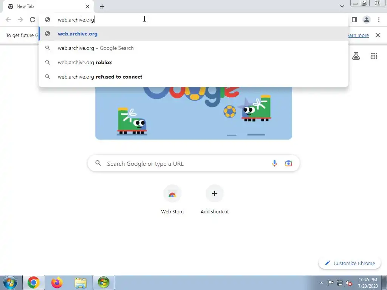The height and width of the screenshot is (290, 387).
Task: Search by image with camera icon
Action: 288,163
